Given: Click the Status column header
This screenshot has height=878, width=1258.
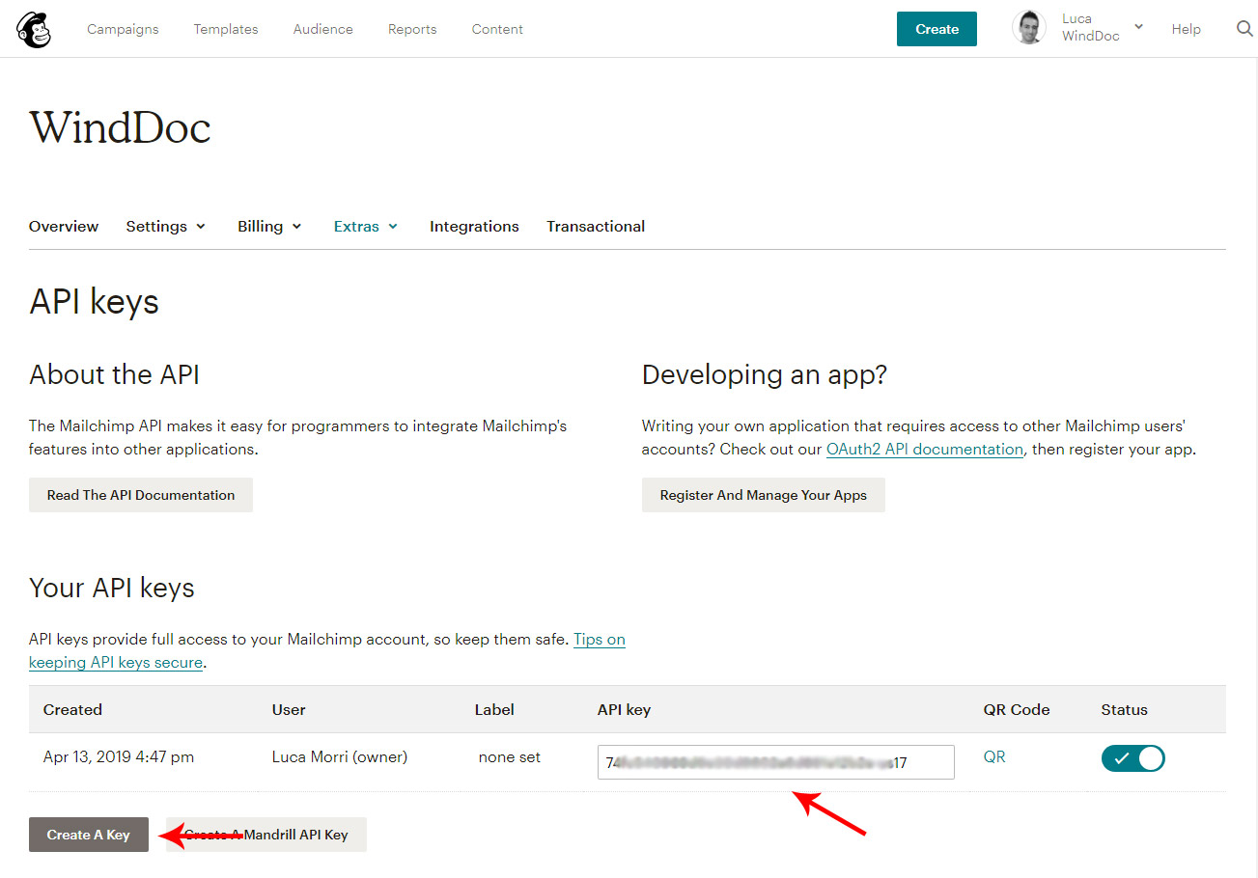Looking at the screenshot, I should click(x=1125, y=710).
